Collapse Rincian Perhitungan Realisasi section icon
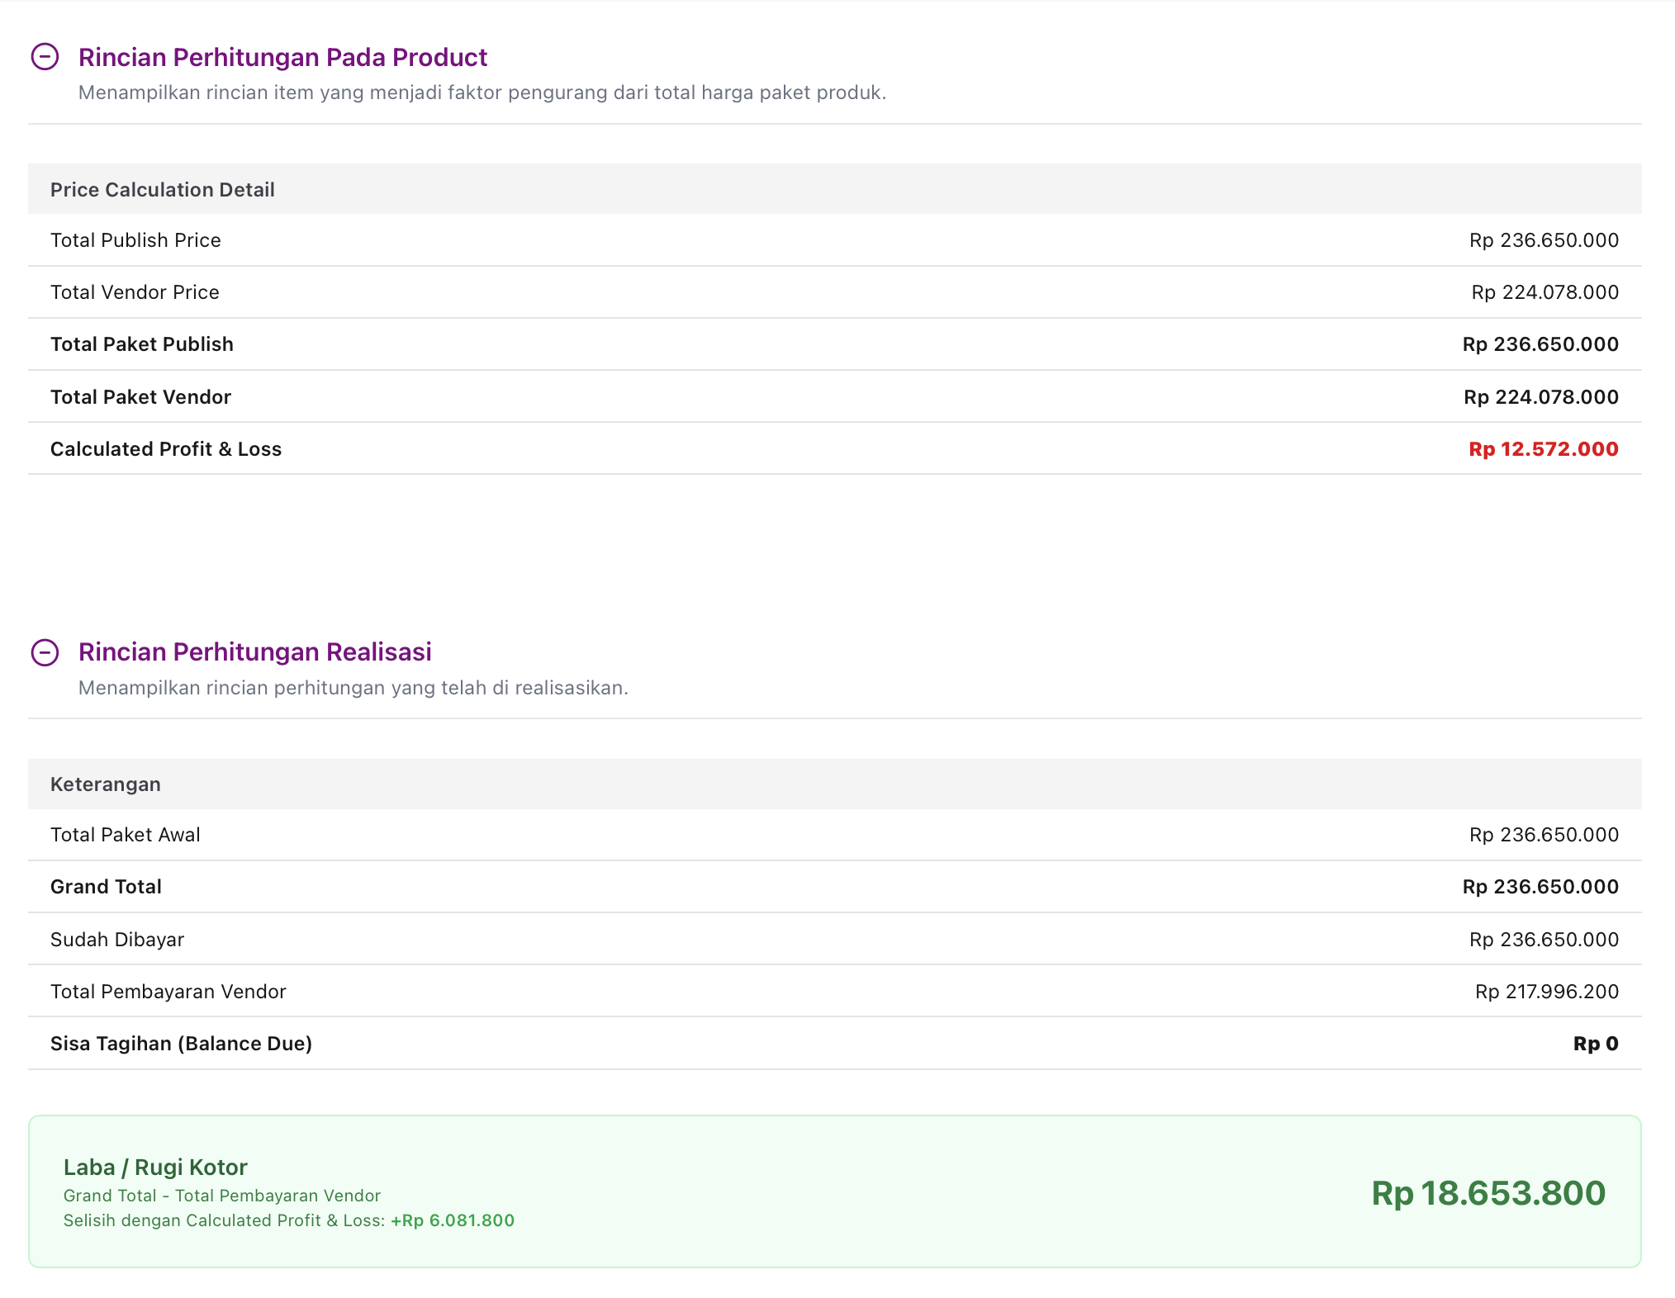 pos(45,652)
